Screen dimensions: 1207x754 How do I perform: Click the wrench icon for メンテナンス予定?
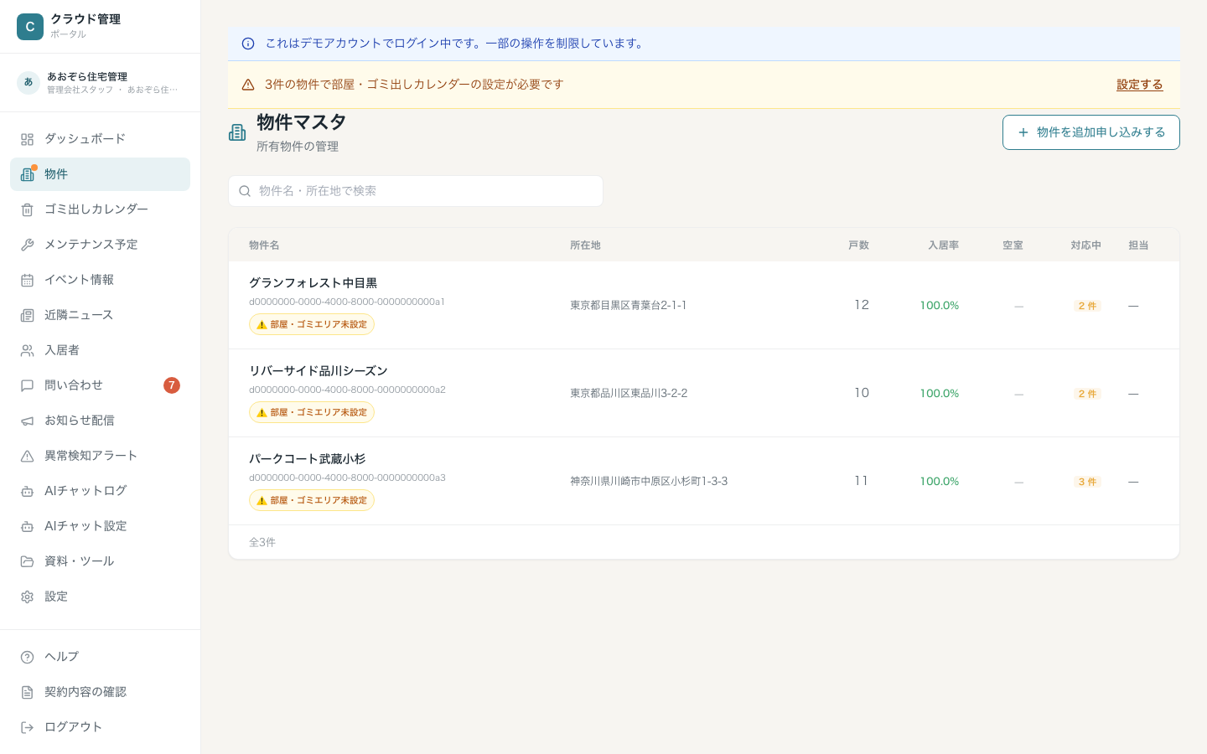(27, 245)
